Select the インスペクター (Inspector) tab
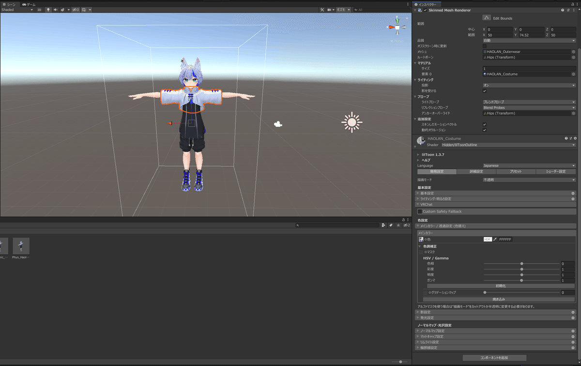This screenshot has width=581, height=366. (x=428, y=4)
